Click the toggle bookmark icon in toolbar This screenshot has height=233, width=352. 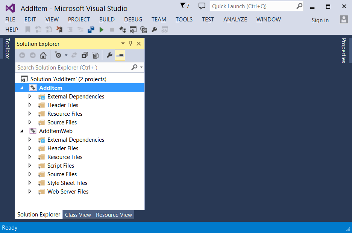click(28, 30)
